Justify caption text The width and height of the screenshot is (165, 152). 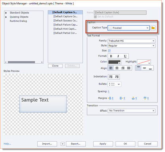[x=129, y=68]
